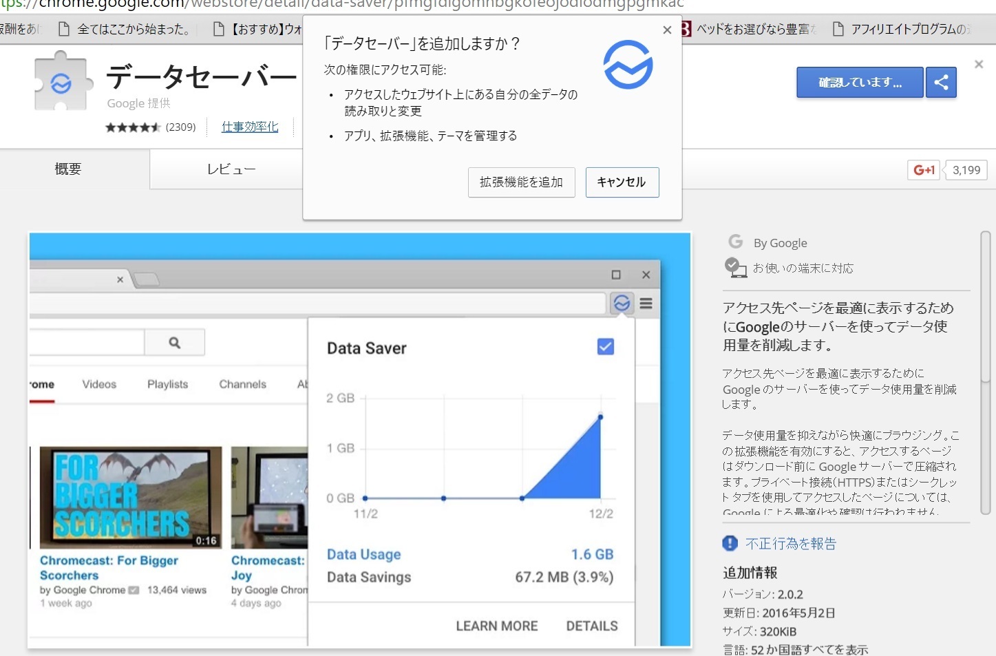Click the Data Saver checkbox in screenshot
Viewport: 996px width, 656px height.
(606, 346)
